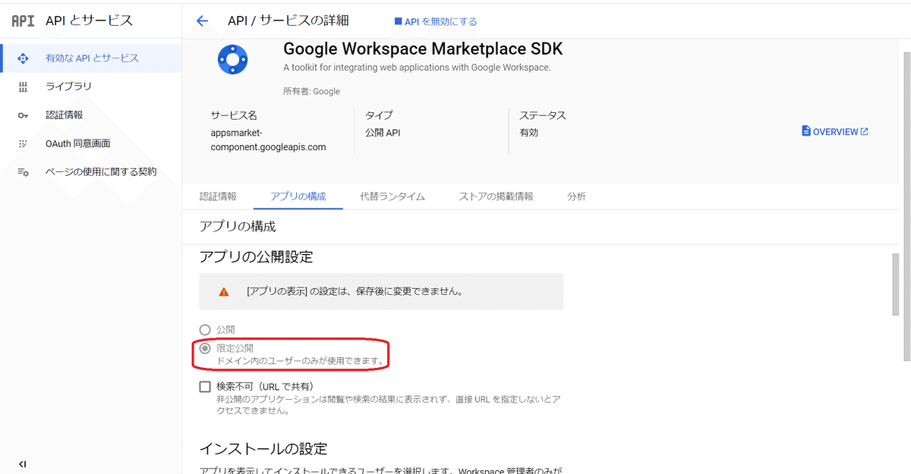Click the document icon beside OVERVIEW
The image size is (911, 474).
(806, 131)
